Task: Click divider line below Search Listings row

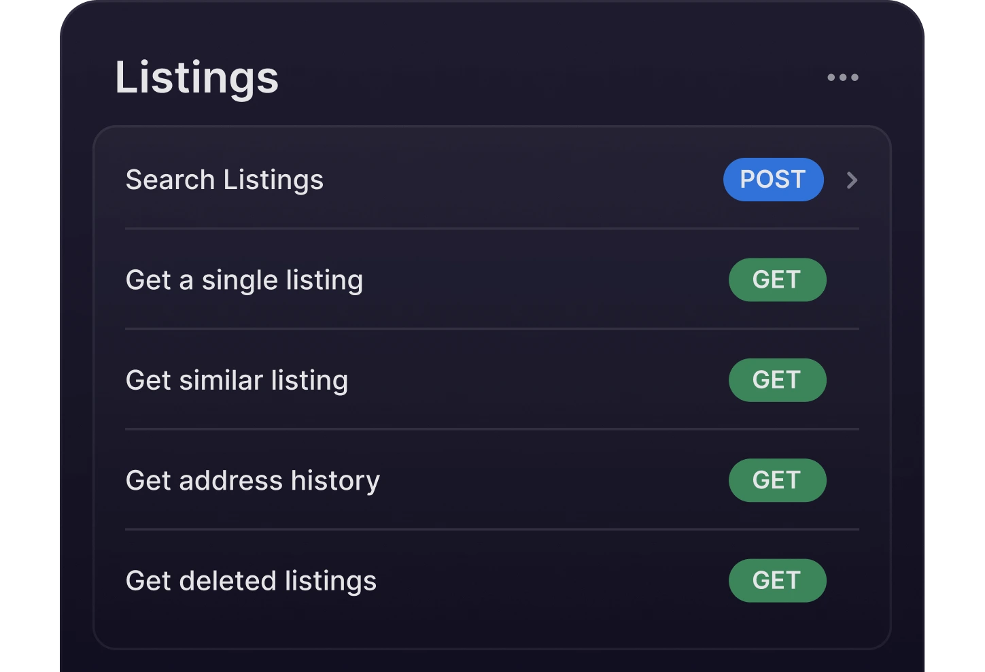Action: pos(491,229)
